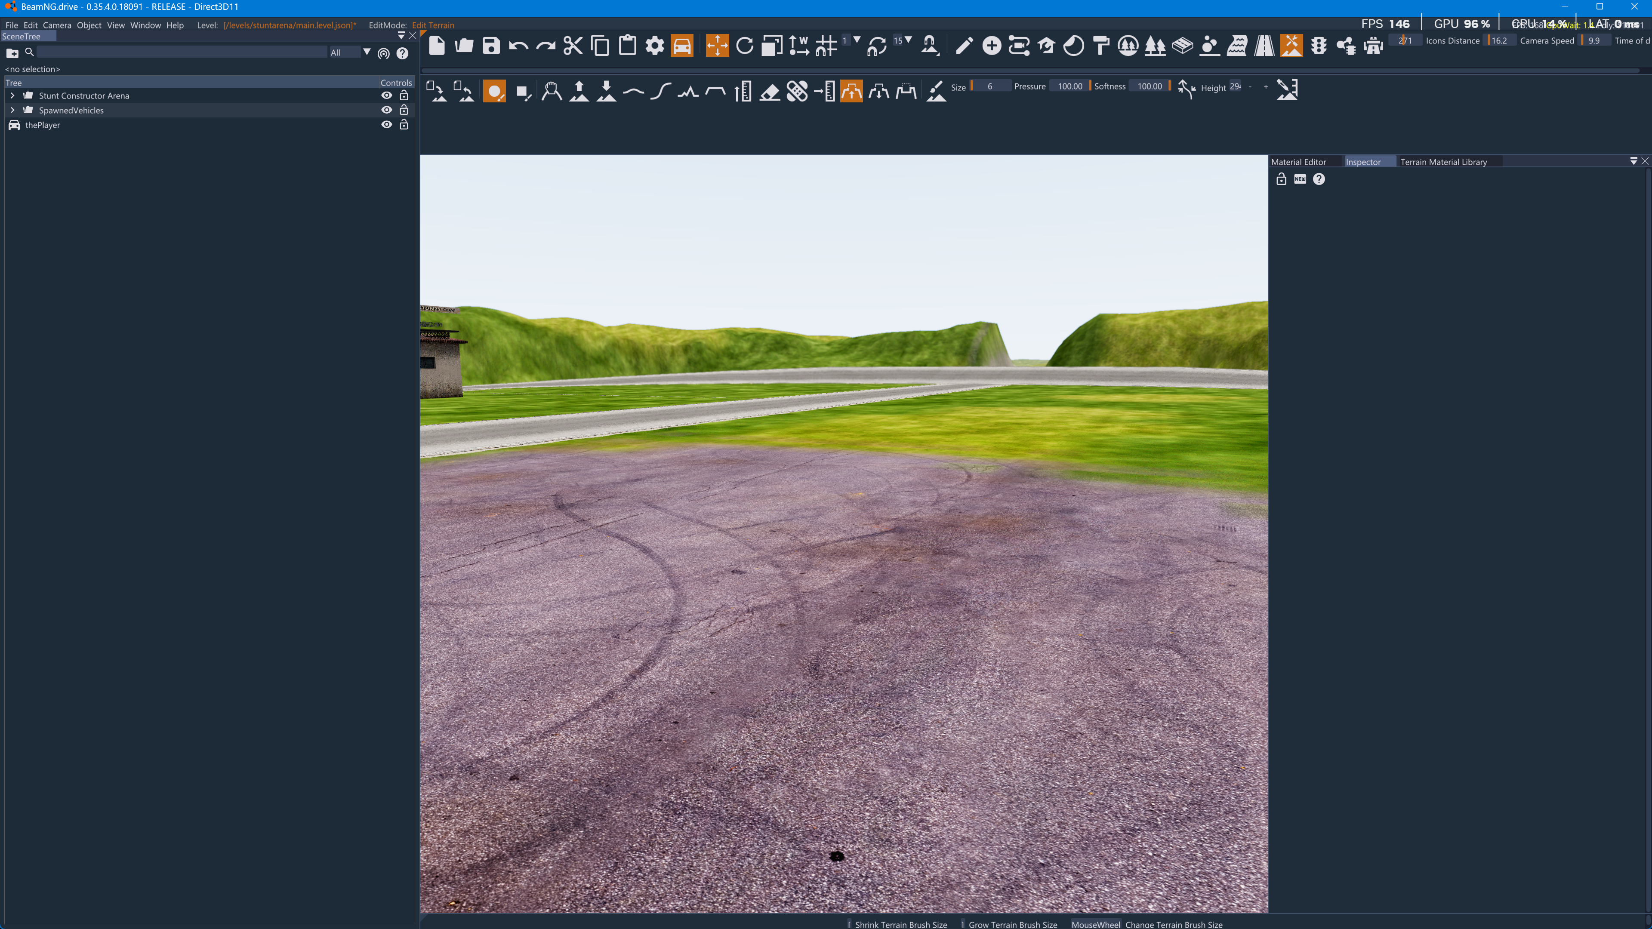The height and width of the screenshot is (929, 1652).
Task: Open editor preferences gear icon
Action: tap(655, 46)
